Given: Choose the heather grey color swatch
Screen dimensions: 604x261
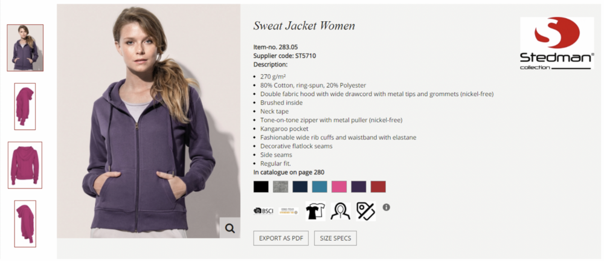Looking at the screenshot, I should click(x=280, y=187).
